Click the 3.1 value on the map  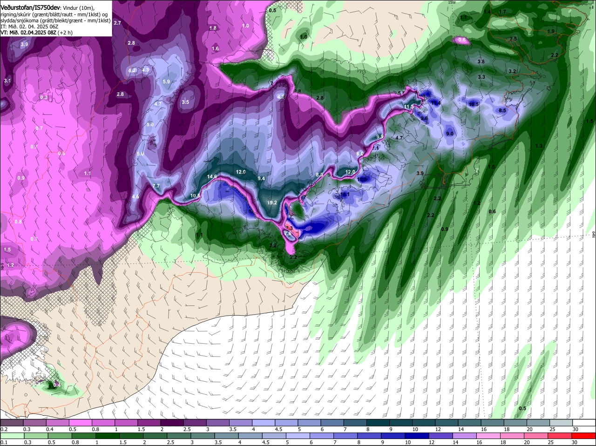[x=7, y=81]
